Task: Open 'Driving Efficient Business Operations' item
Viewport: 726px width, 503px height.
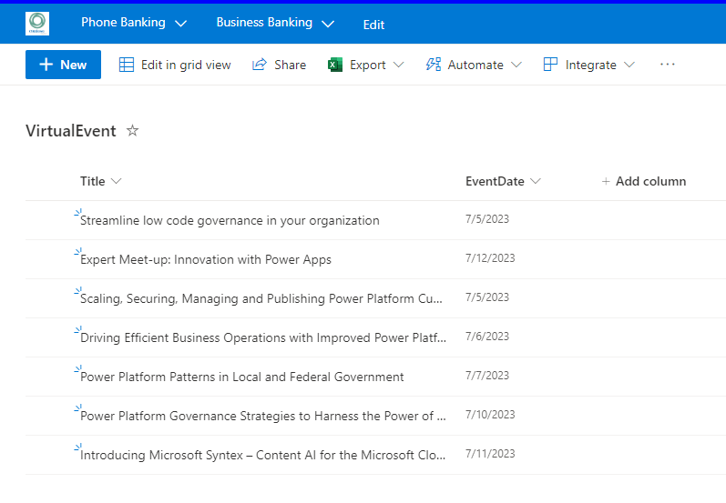Action: point(263,338)
